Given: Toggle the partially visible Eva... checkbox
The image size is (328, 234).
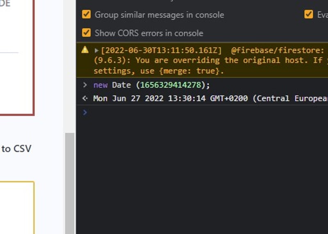Looking at the screenshot, I should [309, 15].
